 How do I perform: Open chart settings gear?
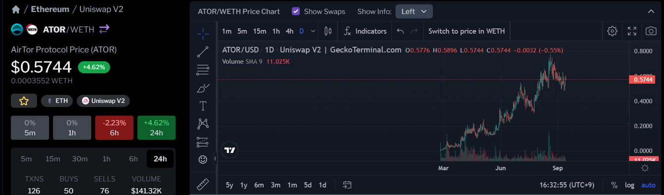pos(612,31)
